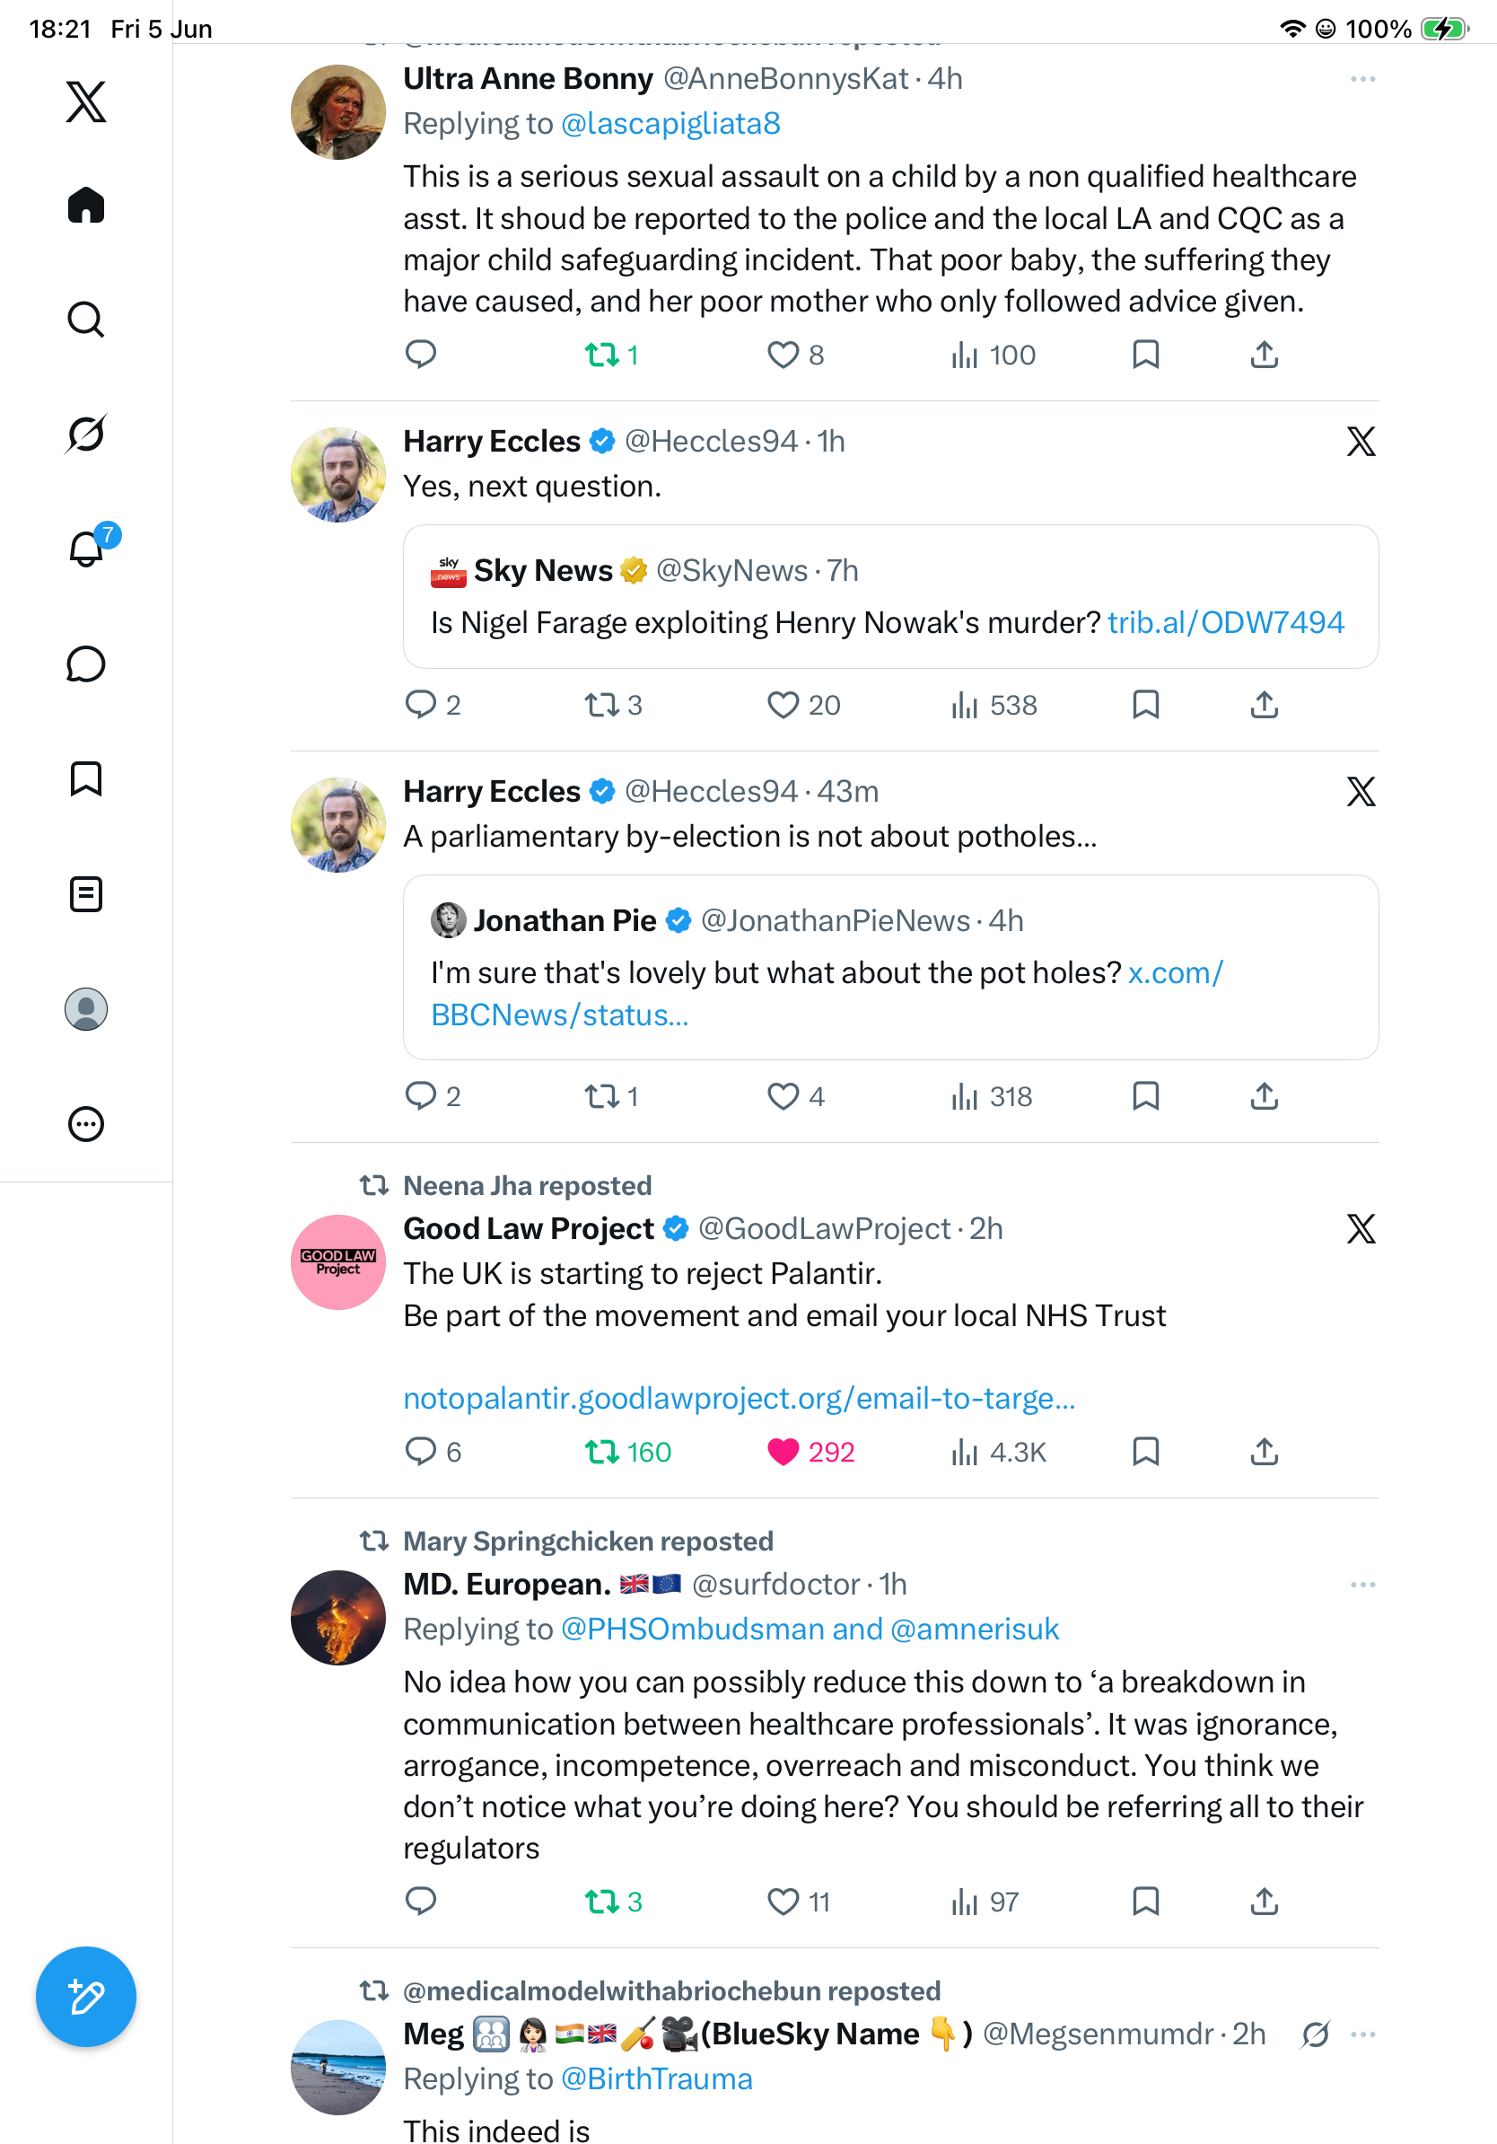Open more options on Ultra Anne Bonny post
Image resolution: width=1497 pixels, height=2144 pixels.
tap(1362, 79)
